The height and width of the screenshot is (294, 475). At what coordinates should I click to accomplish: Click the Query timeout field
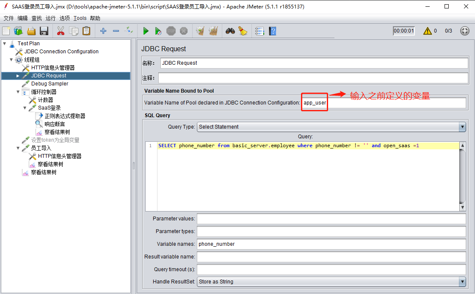pyautogui.click(x=331, y=269)
